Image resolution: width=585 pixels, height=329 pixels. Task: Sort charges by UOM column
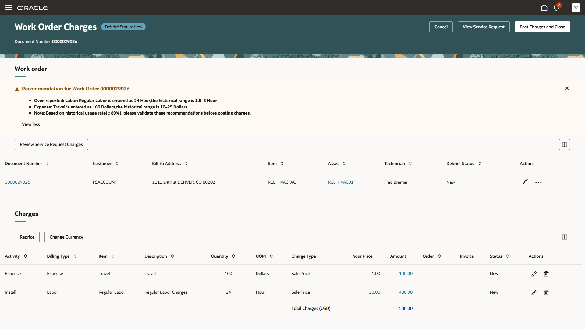pyautogui.click(x=271, y=256)
